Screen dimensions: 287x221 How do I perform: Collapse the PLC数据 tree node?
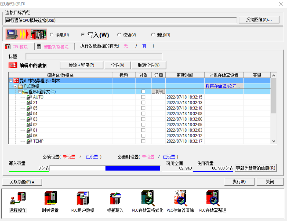click(15, 86)
